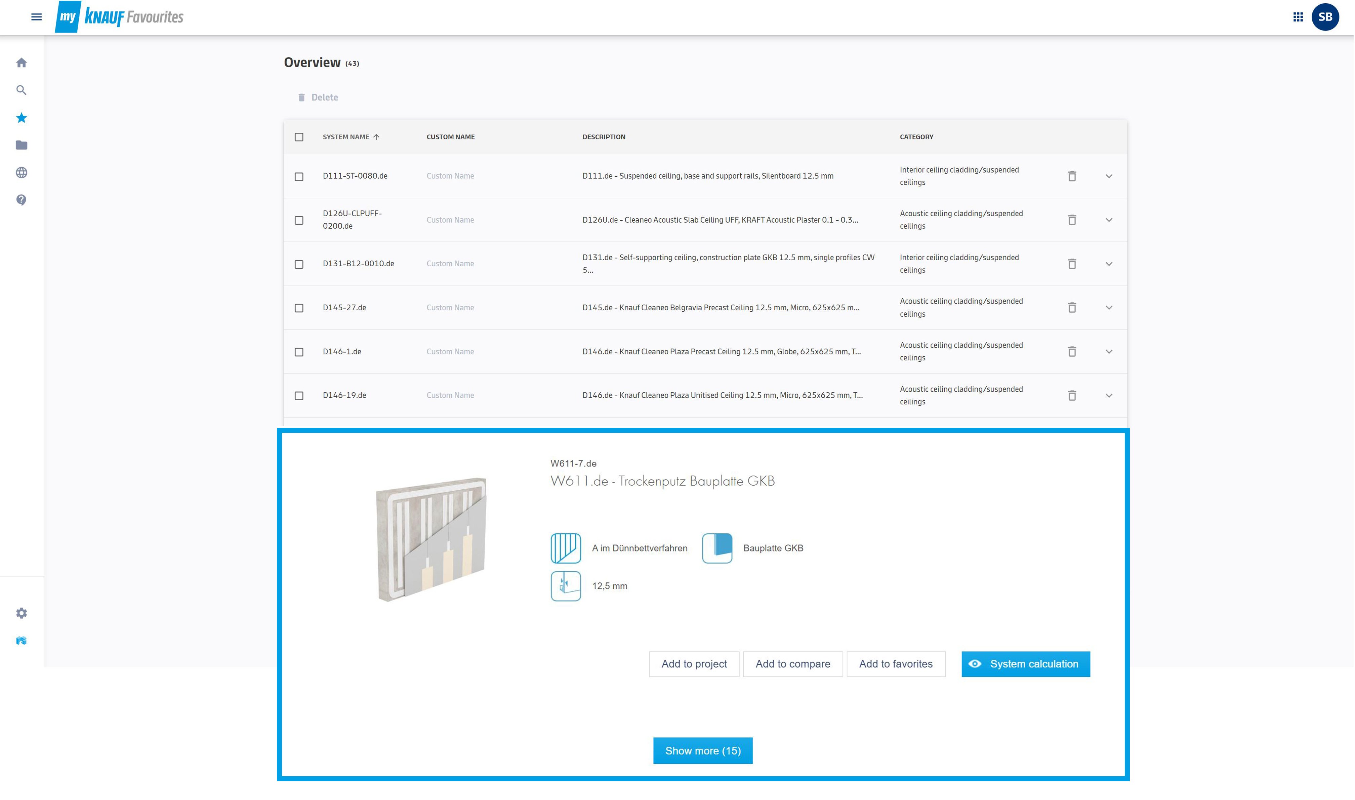Open Help question mark sidebar icon
The image size is (1355, 800).
(x=22, y=200)
